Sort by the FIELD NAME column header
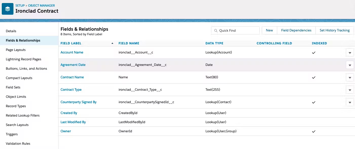This screenshot has width=355, height=149. point(129,43)
